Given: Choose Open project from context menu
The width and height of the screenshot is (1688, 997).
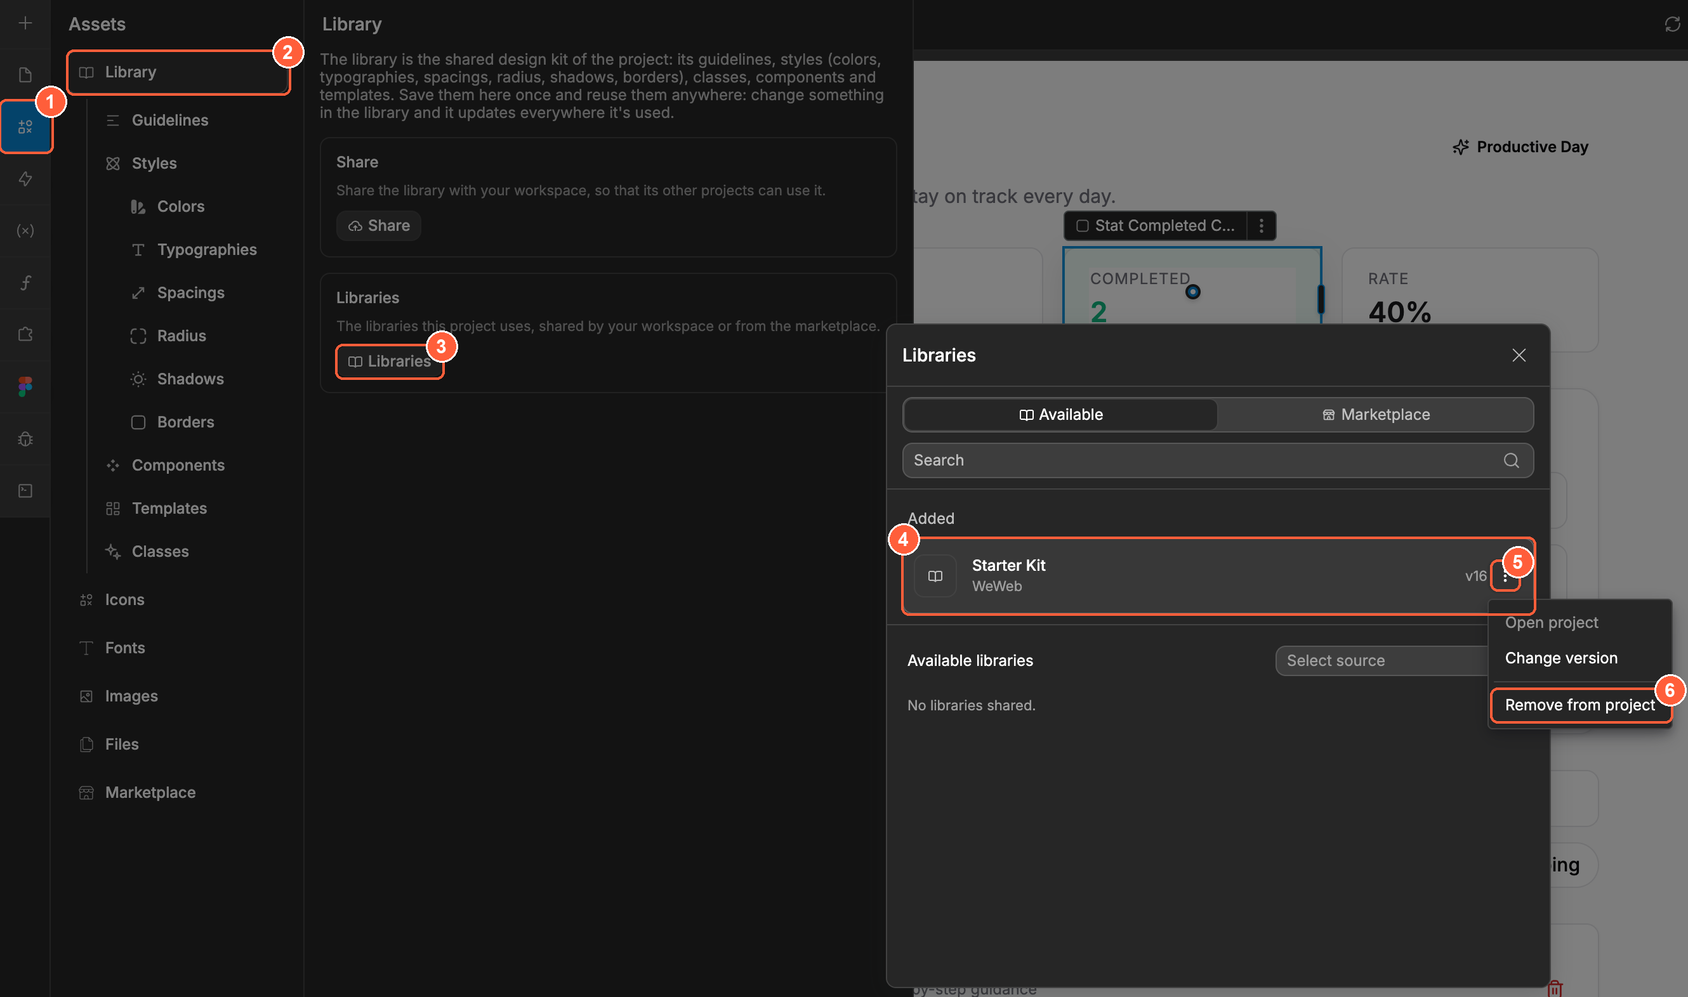Looking at the screenshot, I should click(x=1551, y=623).
